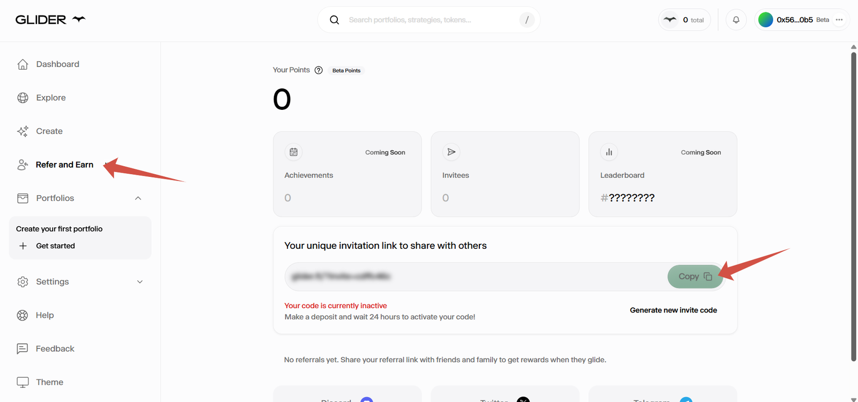Image resolution: width=858 pixels, height=402 pixels.
Task: Open the Create page
Action: point(49,131)
